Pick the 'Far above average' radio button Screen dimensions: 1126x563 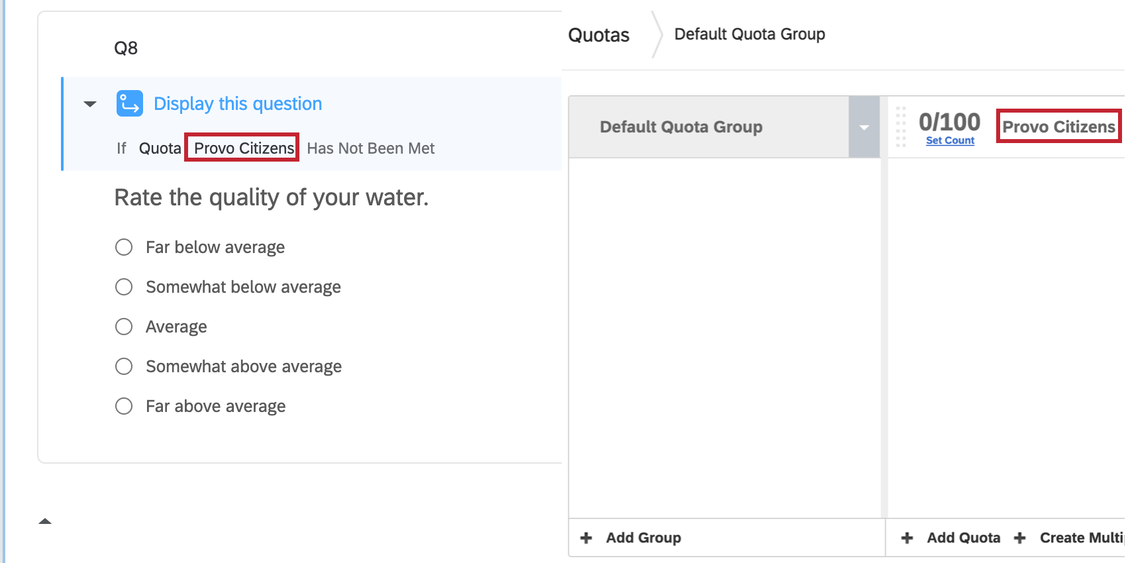124,406
